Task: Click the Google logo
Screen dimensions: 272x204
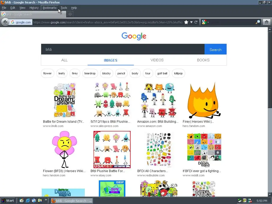Action: (134, 36)
